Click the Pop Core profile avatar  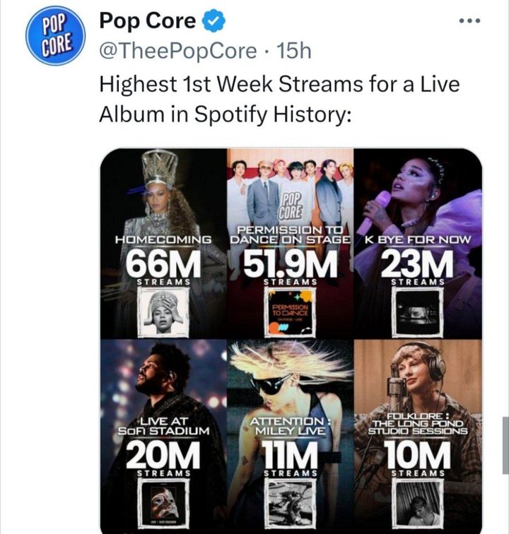tap(54, 37)
